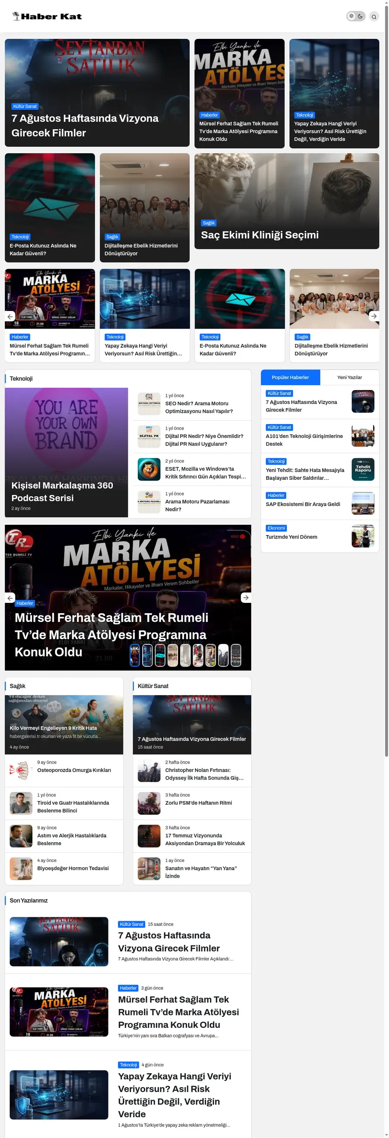Go to next card in news carousel
Image resolution: width=389 pixels, height=1138 pixels.
click(x=374, y=316)
